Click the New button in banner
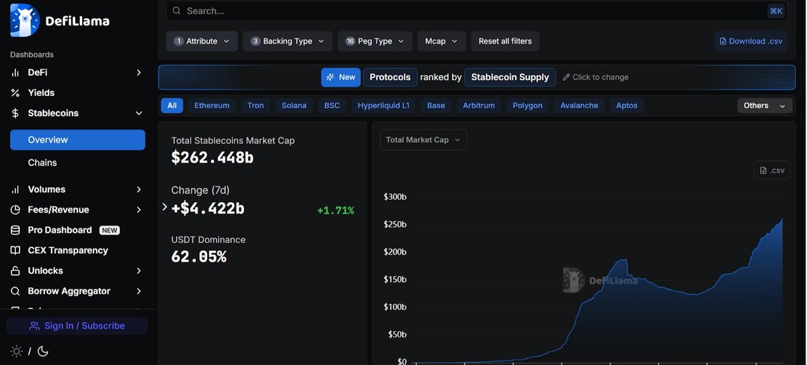Screen dimensions: 807x365 pyautogui.click(x=341, y=77)
